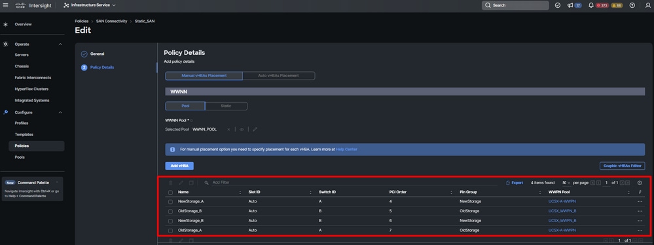Open row actions ellipsis for NewStorage_B
The width and height of the screenshot is (654, 245).
[x=640, y=221]
